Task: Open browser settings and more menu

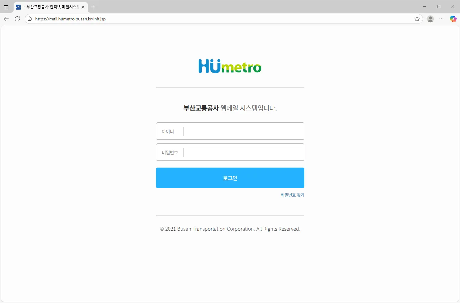Action: [x=441, y=19]
